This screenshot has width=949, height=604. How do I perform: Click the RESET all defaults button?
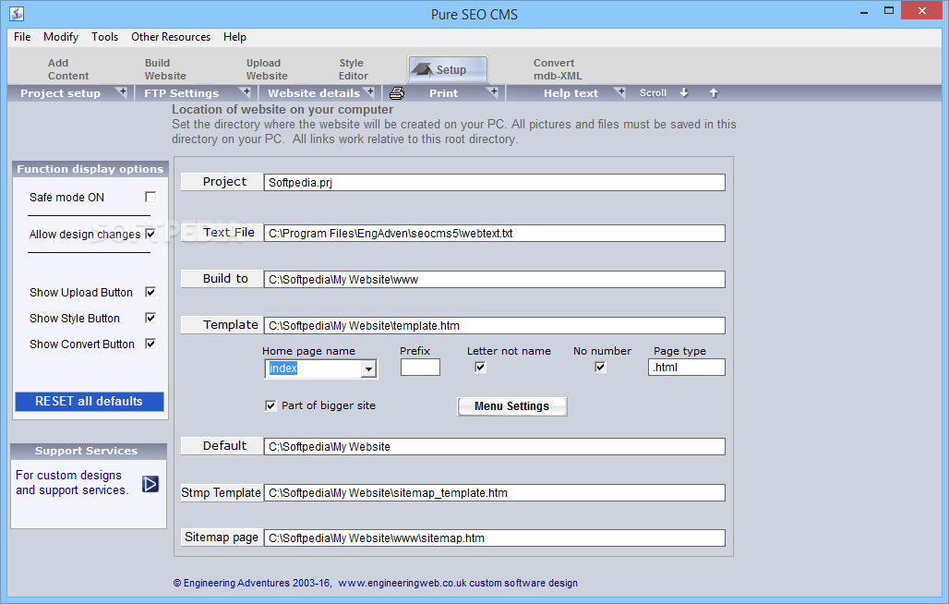coord(89,401)
